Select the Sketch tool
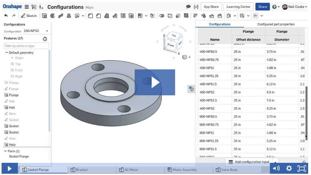Screen dimensions: 311x175 (29, 16)
